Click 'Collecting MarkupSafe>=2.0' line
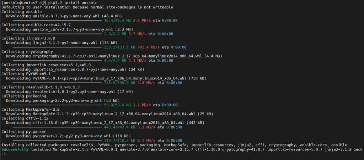The height and width of the screenshot is (160, 364). coord(31,109)
